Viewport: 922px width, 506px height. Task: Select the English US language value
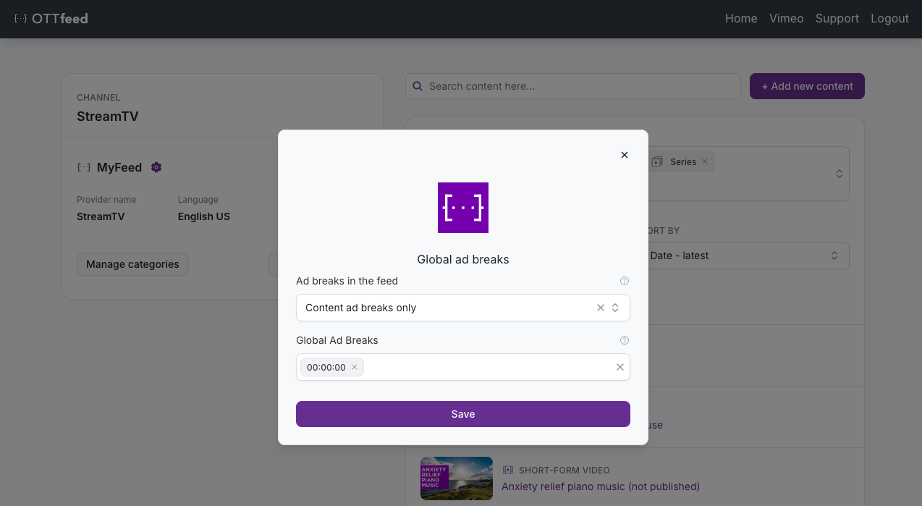[x=204, y=216]
